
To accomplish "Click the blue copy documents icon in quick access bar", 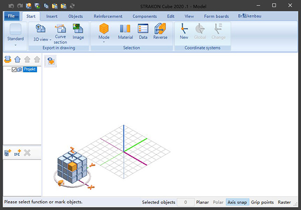I will 46,6.
